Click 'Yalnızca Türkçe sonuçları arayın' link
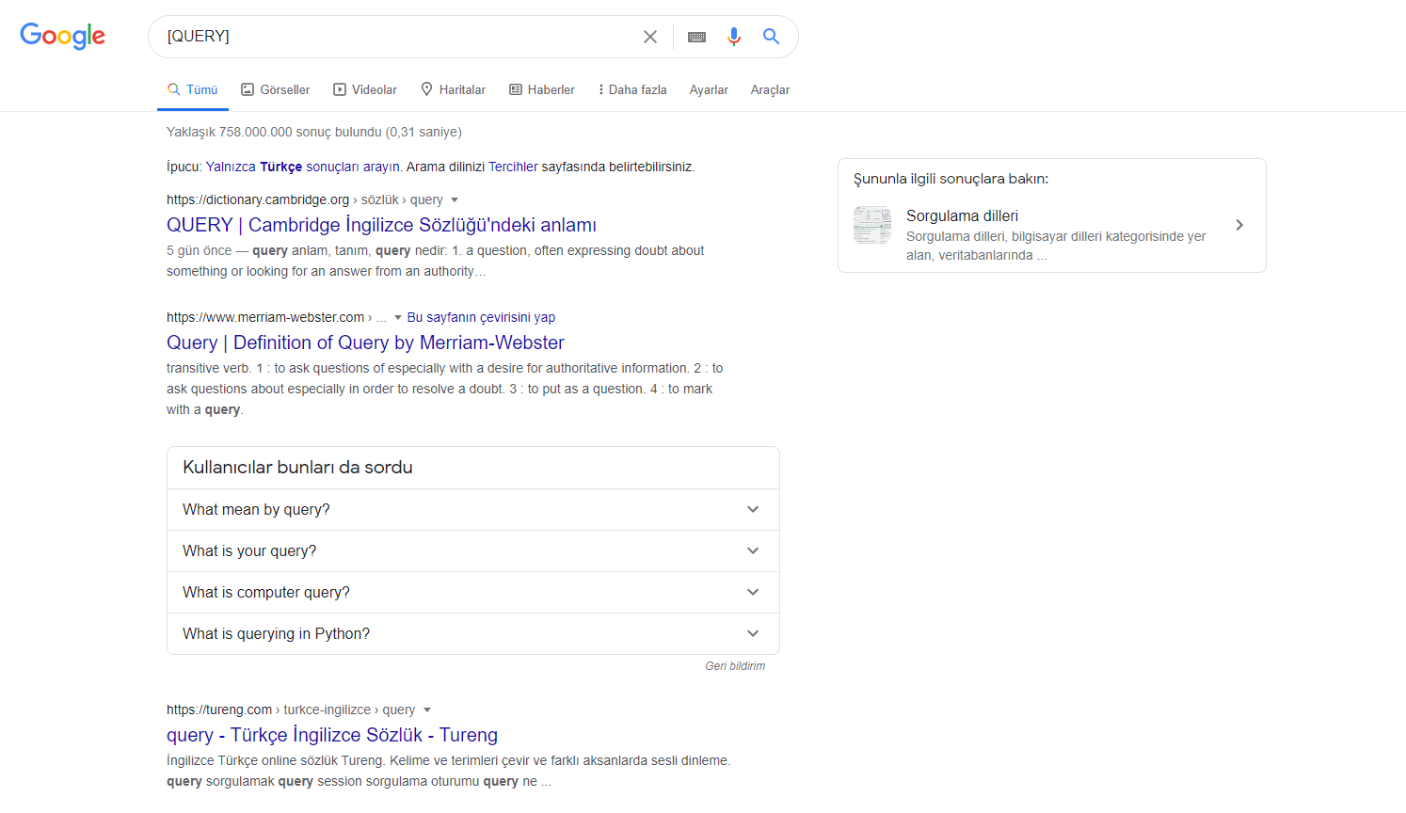 (x=304, y=167)
